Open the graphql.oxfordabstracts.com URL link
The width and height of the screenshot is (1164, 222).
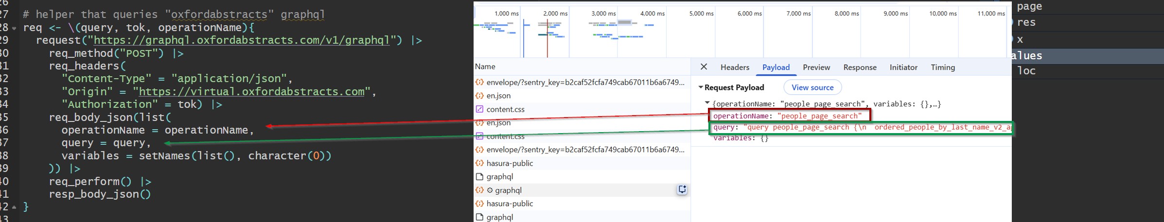click(242, 40)
